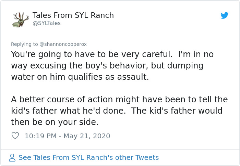This screenshot has height=166, width=240.
Task: See Tales From SYL Ranch's other Tweets
Action: 88,157
